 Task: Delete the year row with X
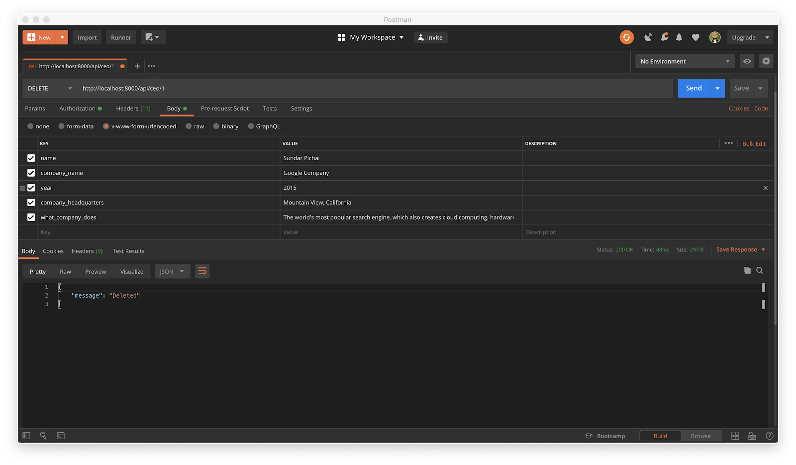click(766, 188)
